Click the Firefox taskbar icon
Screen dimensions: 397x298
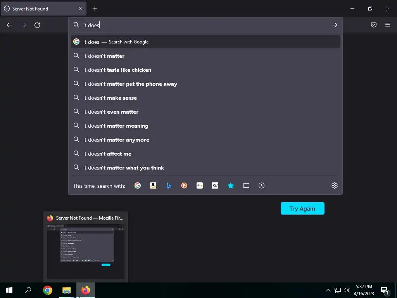click(86, 290)
